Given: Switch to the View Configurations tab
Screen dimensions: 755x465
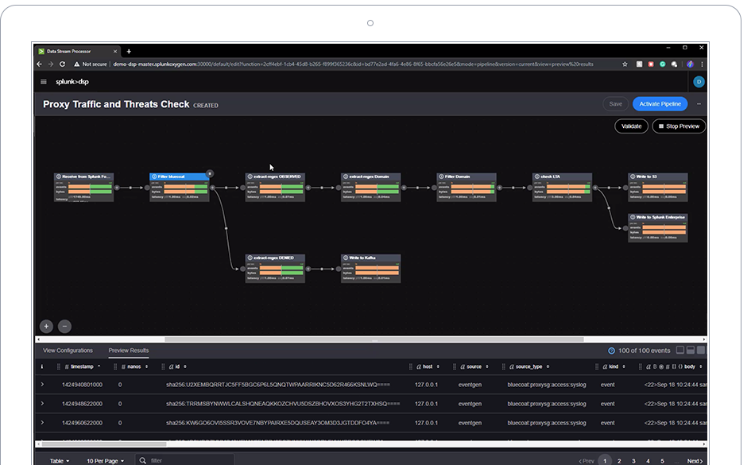Looking at the screenshot, I should tap(68, 351).
